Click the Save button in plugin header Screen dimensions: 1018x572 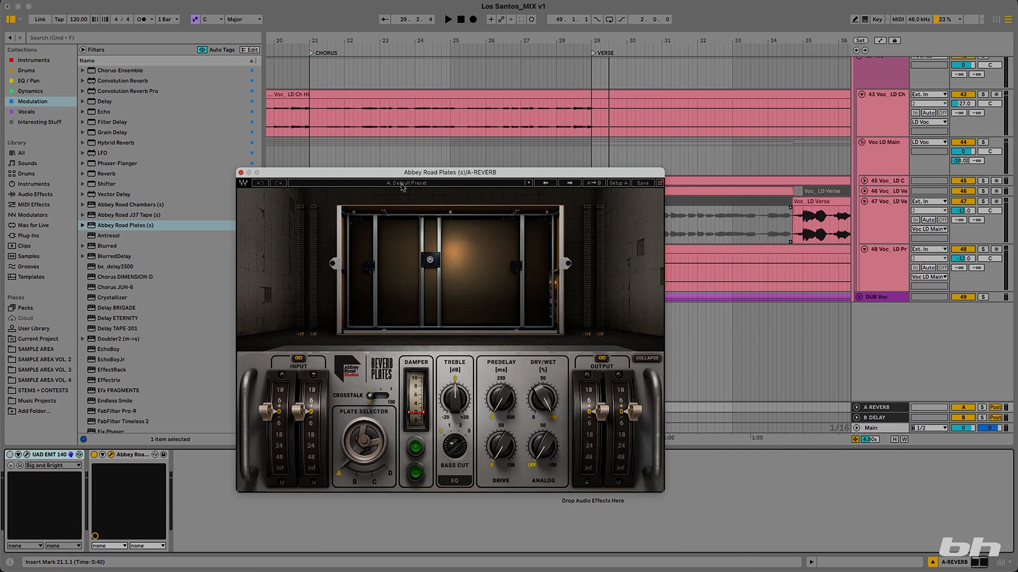tap(643, 183)
